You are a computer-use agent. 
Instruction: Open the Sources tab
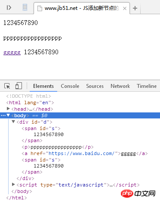[95, 86]
